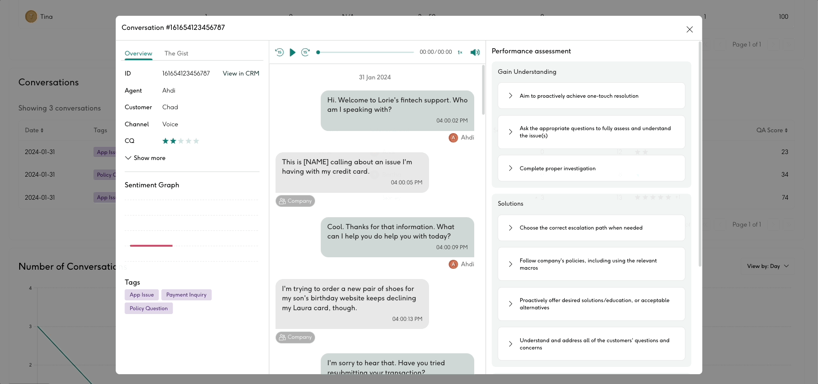The width and height of the screenshot is (818, 384).
Task: Rewind audio 15 seconds
Action: point(279,52)
